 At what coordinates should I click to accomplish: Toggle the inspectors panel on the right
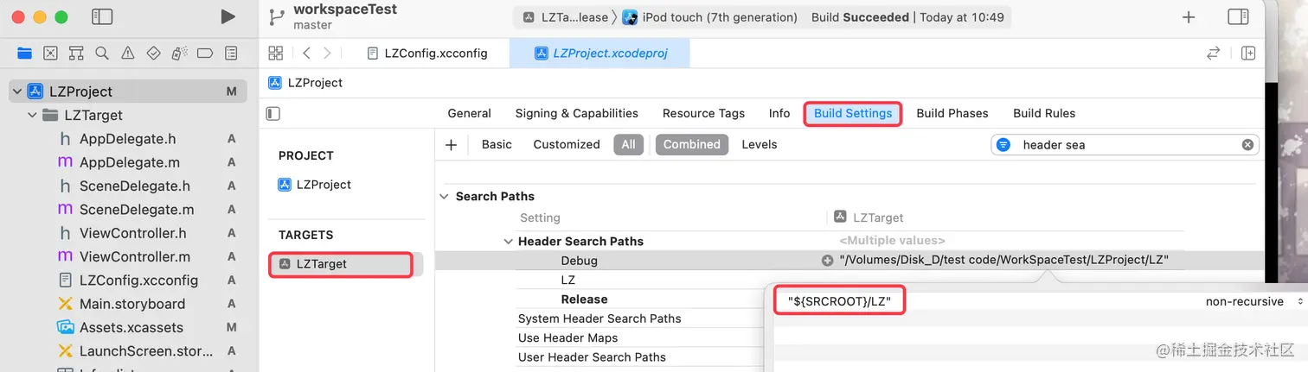[1238, 17]
